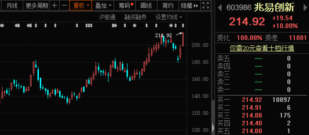
Task: Select 买四 bid price 214.40
Action: [252, 123]
